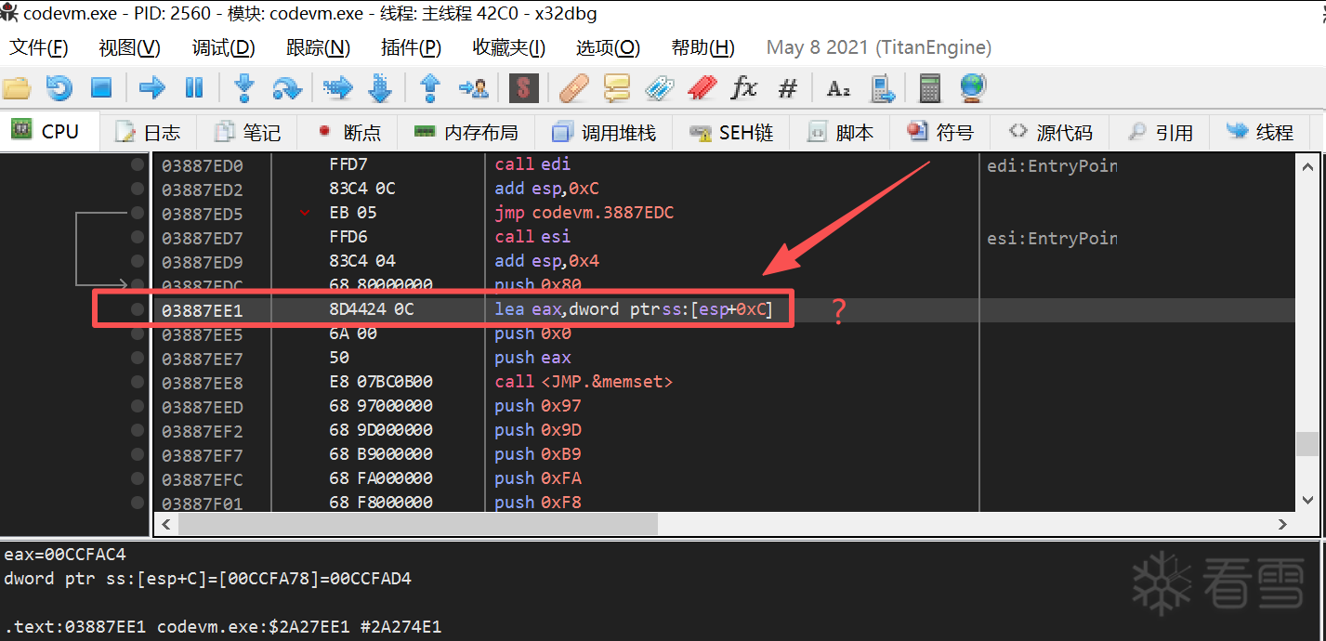The image size is (1326, 641).
Task: Toggle breakpoint bullet at address 03887EED
Action: [138, 406]
